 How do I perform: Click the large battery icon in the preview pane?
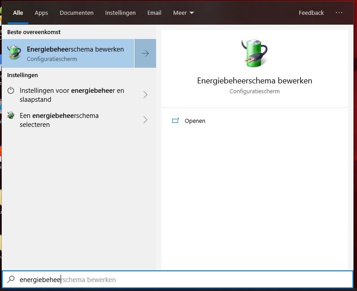[x=254, y=53]
